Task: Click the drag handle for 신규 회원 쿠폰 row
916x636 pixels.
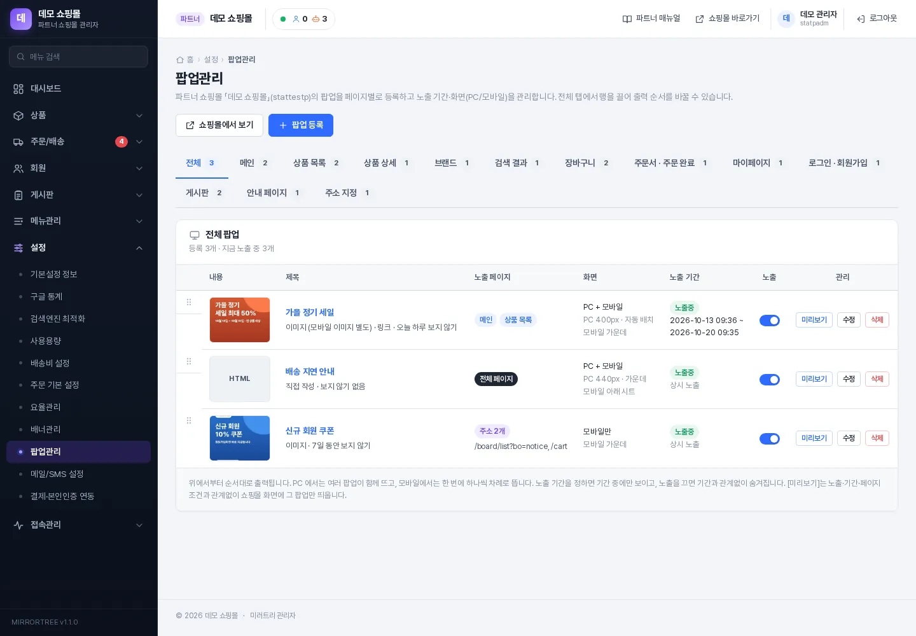Action: pyautogui.click(x=189, y=420)
